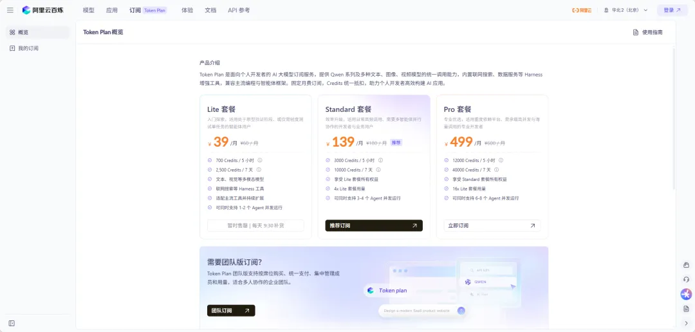Screen dimensions: 695x332
Task: Click the page vertical scrollbar
Action: pyautogui.click(x=674, y=118)
